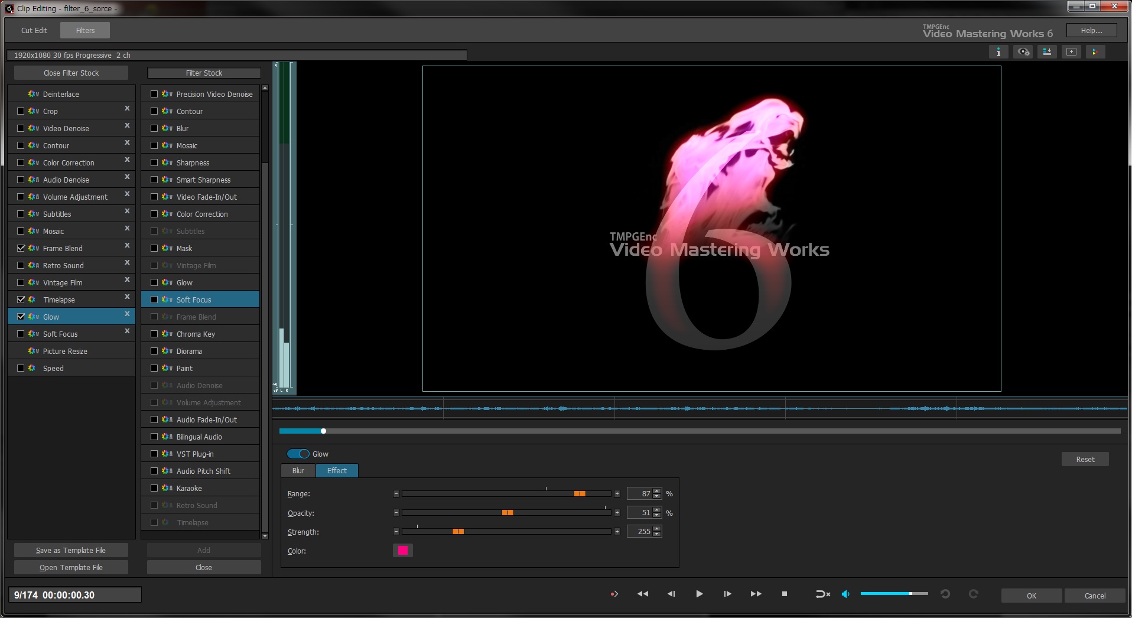Toggle the loop playback icon

point(822,594)
